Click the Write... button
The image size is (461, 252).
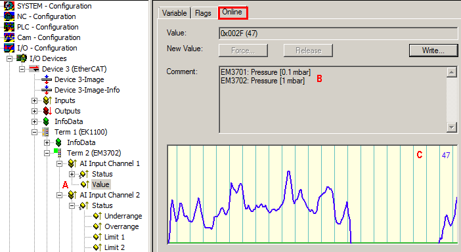(x=433, y=51)
